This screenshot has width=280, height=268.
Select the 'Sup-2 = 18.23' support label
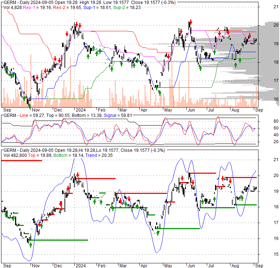pyautogui.click(x=127, y=8)
